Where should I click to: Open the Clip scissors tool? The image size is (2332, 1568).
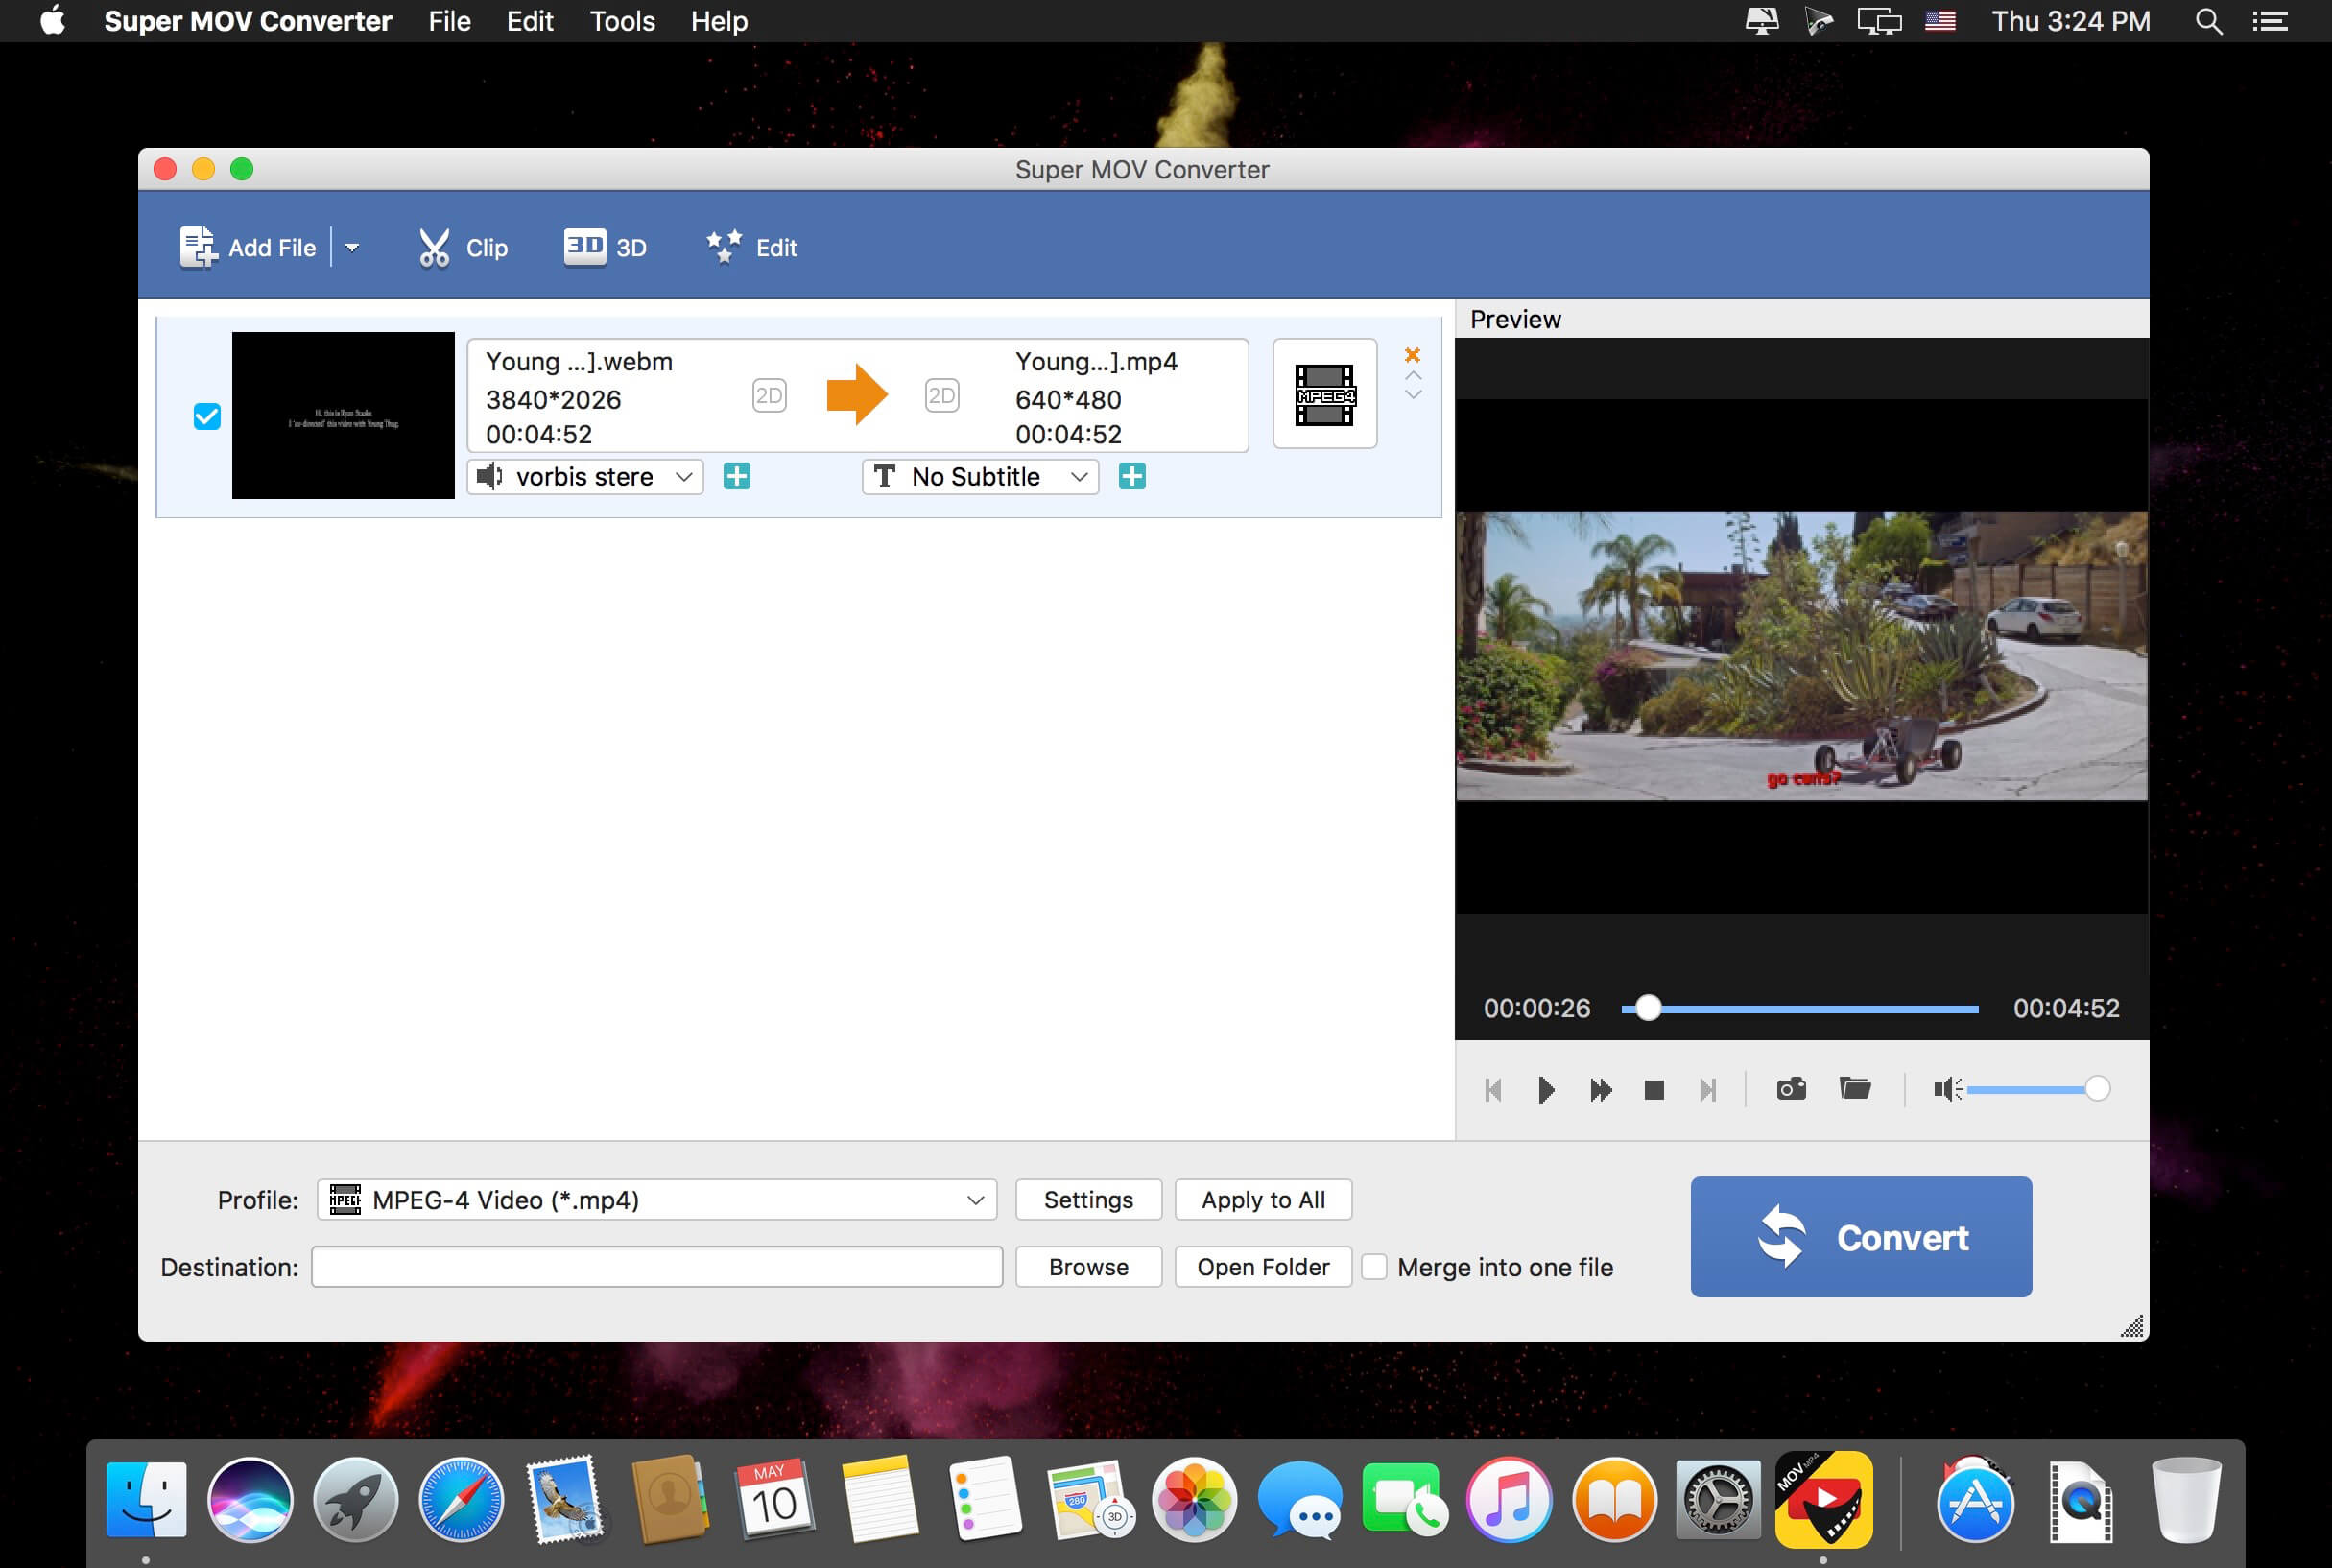click(x=463, y=247)
